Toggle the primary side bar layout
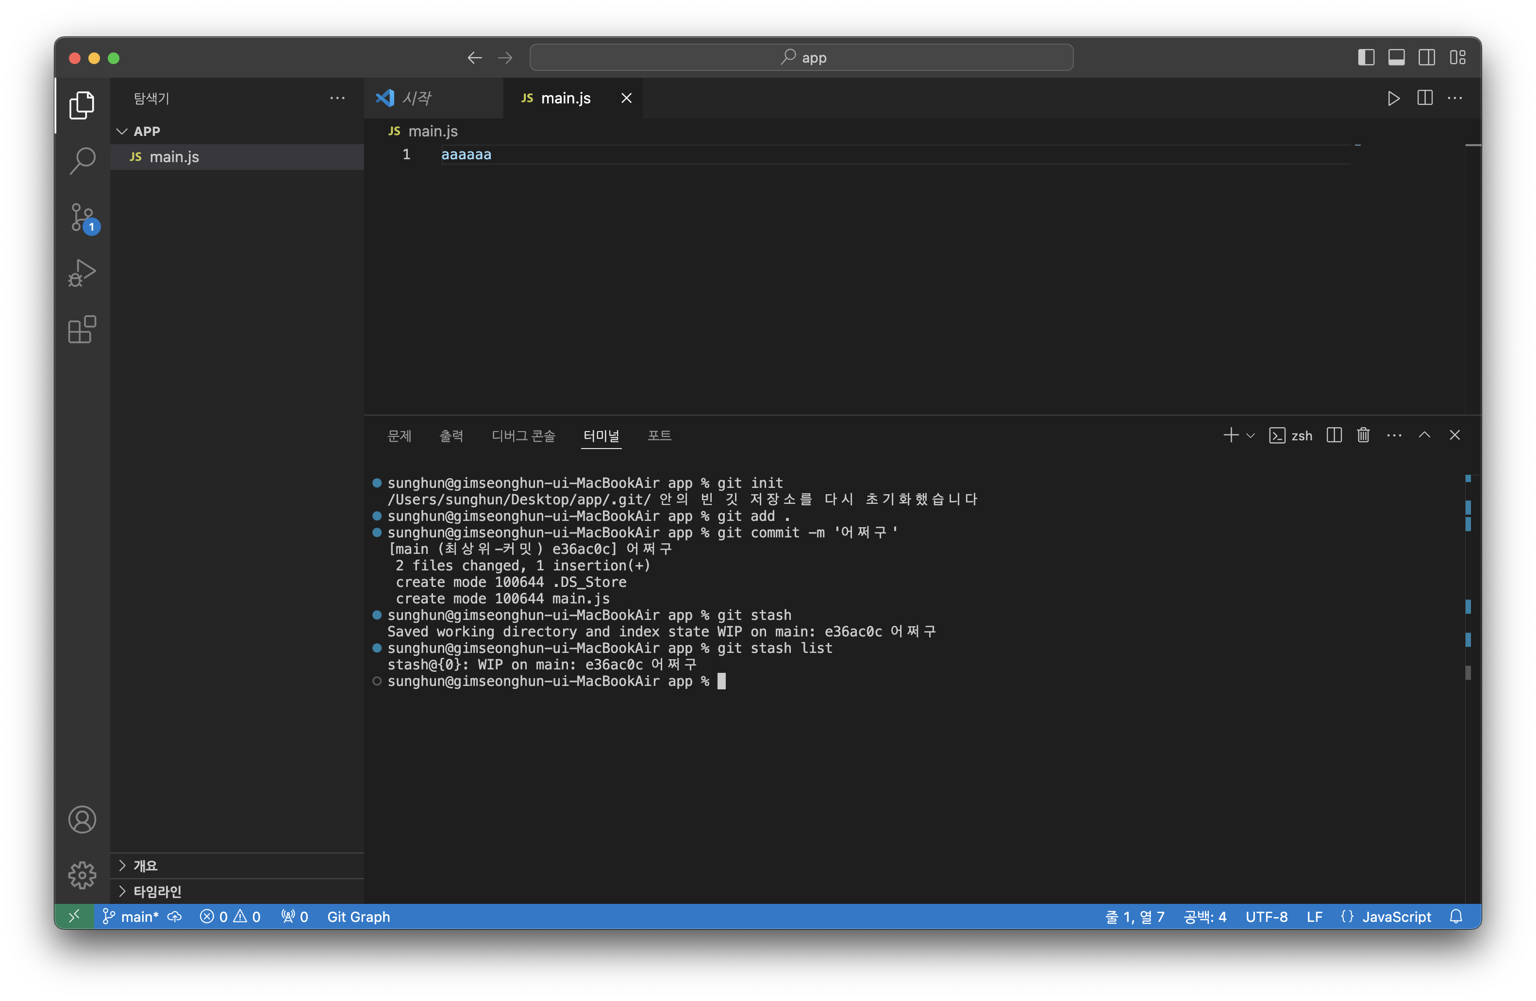This screenshot has width=1536, height=1001. pyautogui.click(x=1366, y=57)
